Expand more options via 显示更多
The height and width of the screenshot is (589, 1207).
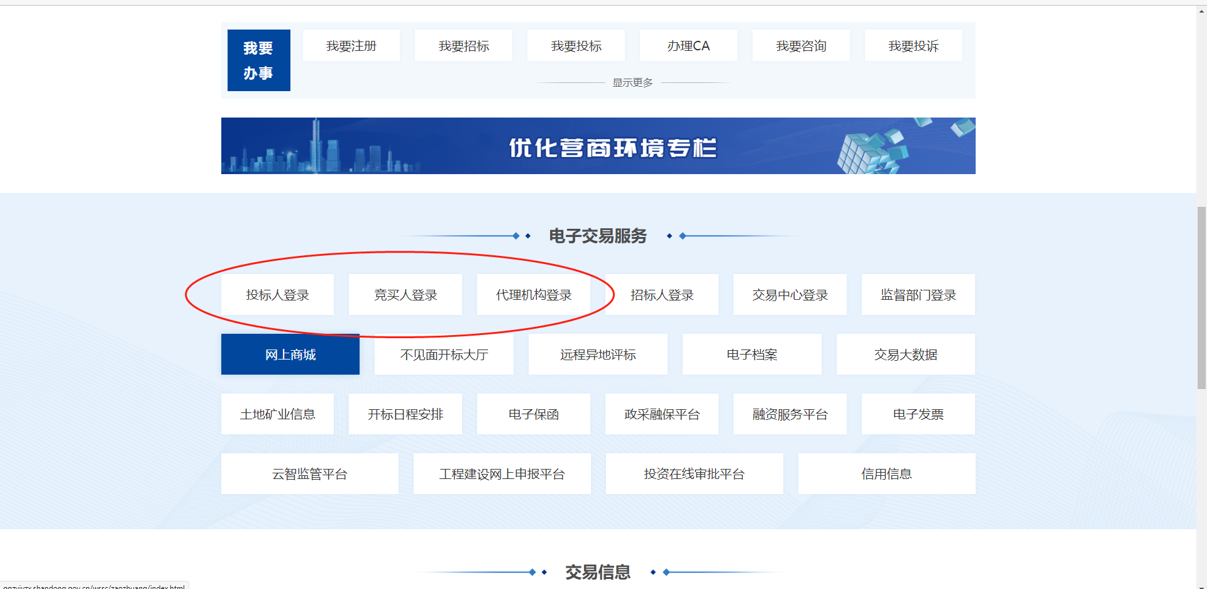pos(632,82)
